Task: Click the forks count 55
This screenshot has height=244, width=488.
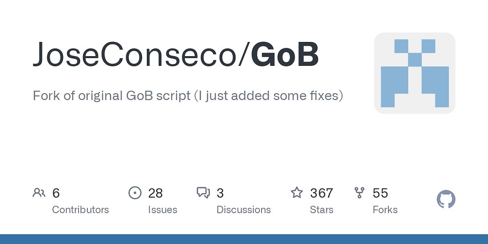Action: (380, 193)
